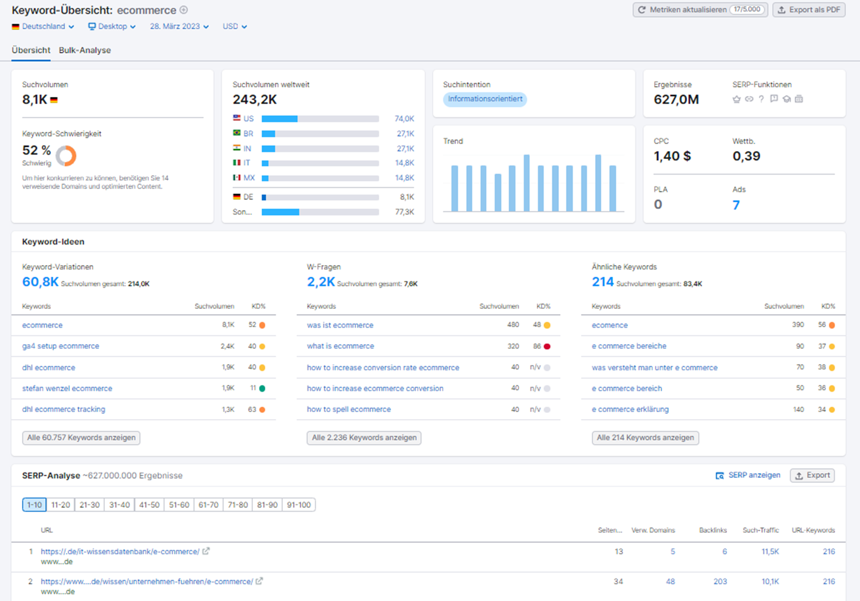
Task: Open external link icon for result 1
Action: pyautogui.click(x=206, y=551)
